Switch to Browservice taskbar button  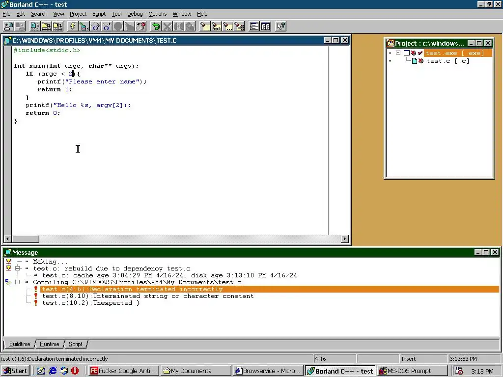268,371
